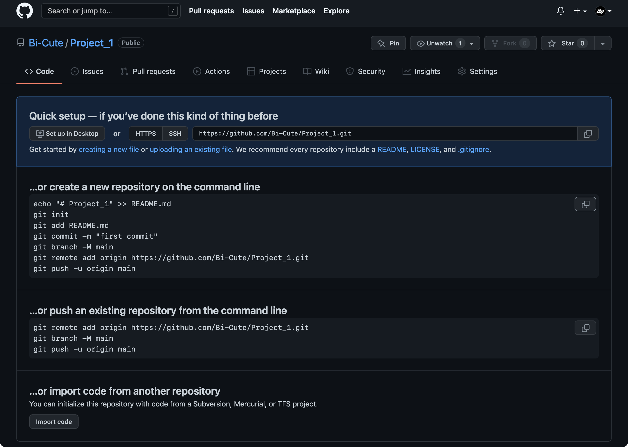Copy the push existing repository commands

tap(585, 327)
